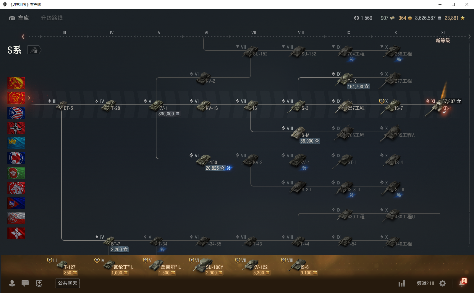Select the China nation flag
The image size is (474, 293).
[16, 83]
